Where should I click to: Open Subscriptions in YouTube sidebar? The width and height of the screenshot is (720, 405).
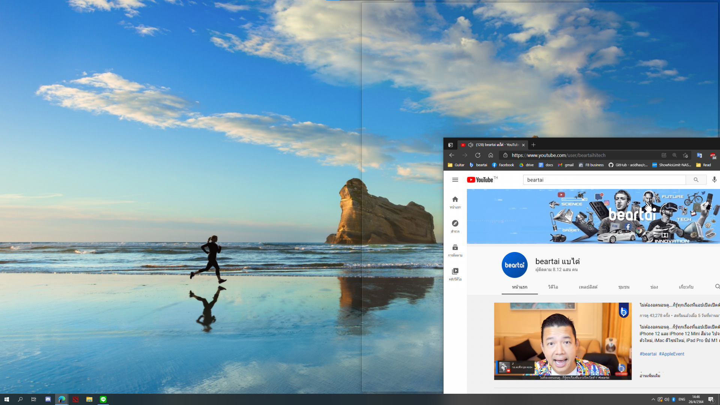(x=455, y=250)
